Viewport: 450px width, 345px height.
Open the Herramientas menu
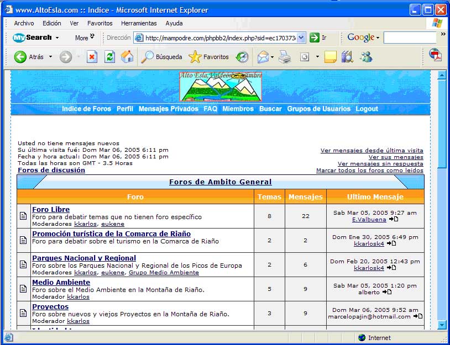point(139,23)
